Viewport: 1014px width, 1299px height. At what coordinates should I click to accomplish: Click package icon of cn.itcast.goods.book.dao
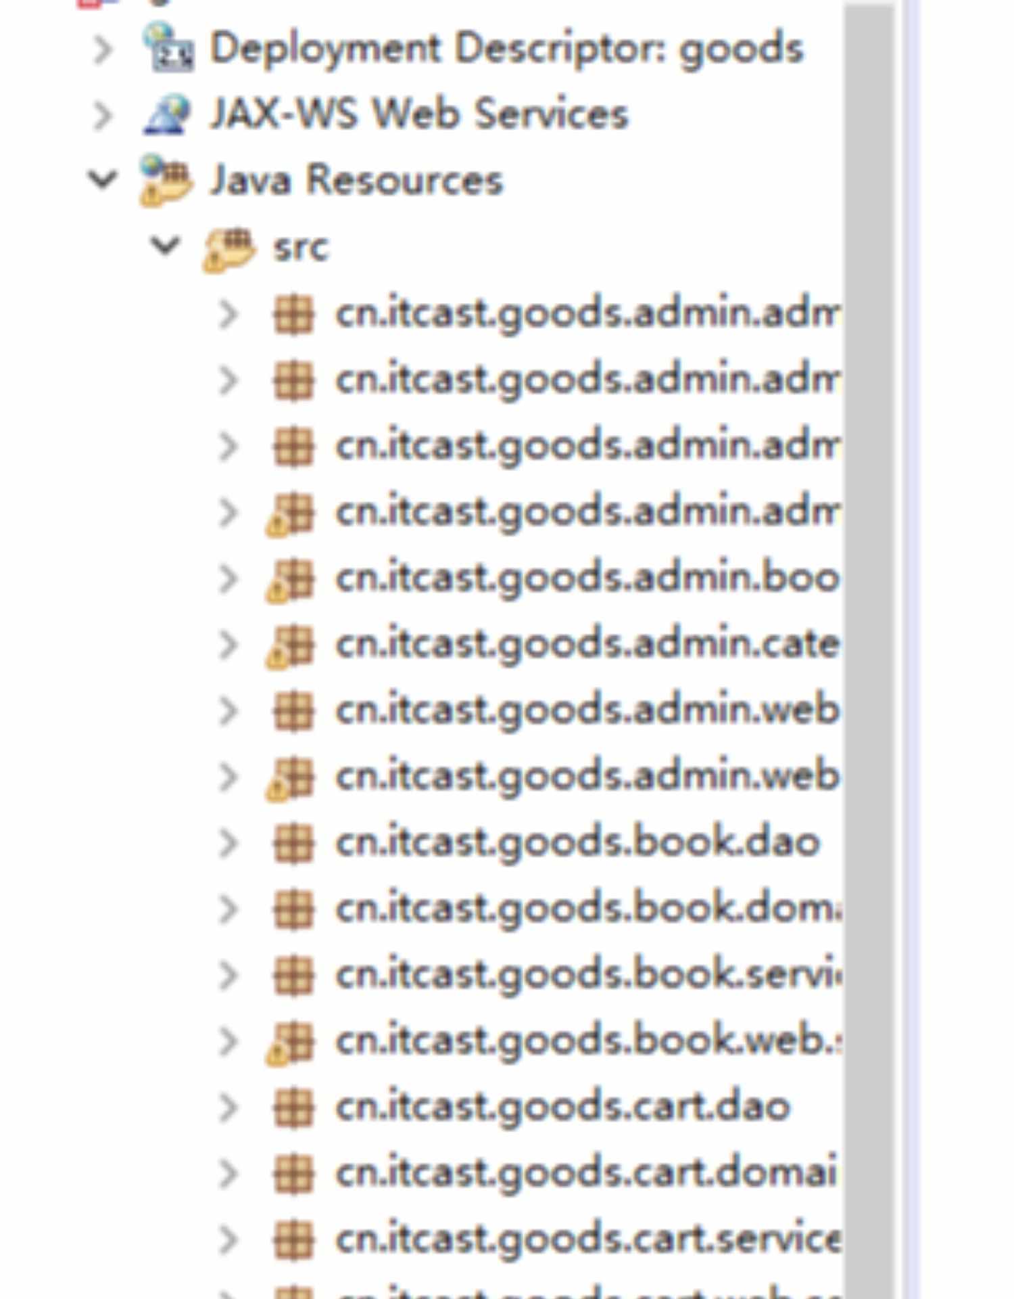294,844
